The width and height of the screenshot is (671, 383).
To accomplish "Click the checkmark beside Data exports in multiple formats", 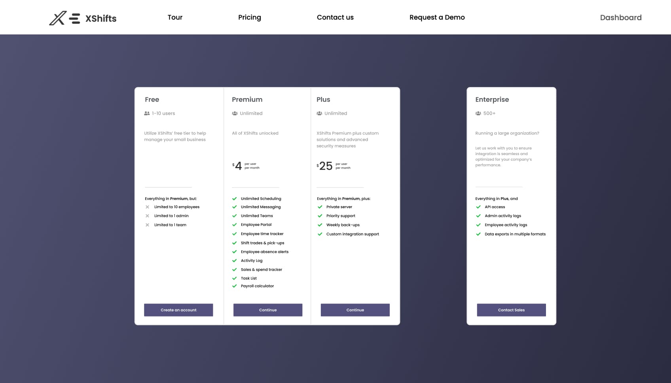I will coord(478,234).
